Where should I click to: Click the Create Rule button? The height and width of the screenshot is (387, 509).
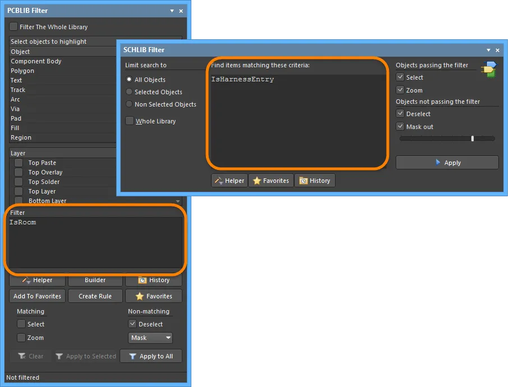95,296
